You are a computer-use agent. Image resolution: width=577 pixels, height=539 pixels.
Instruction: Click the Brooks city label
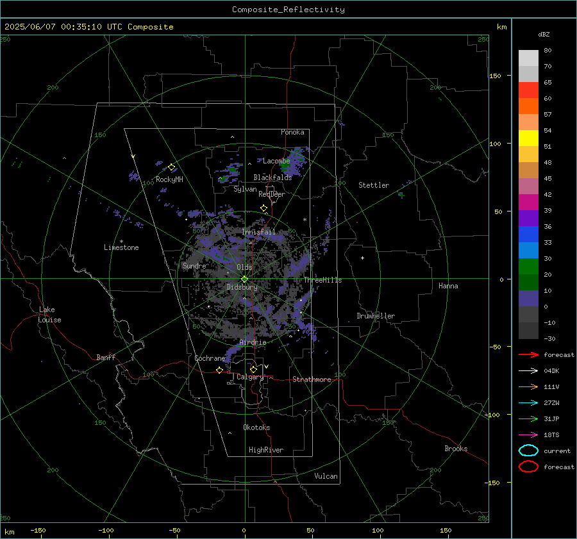tap(456, 449)
